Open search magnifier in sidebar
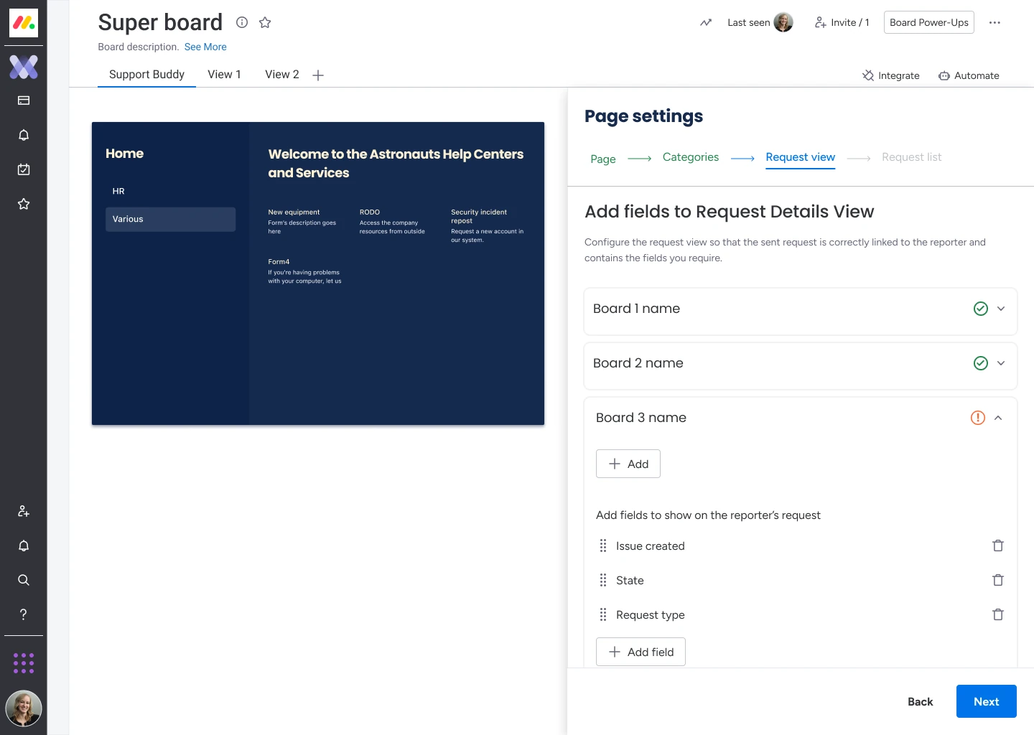This screenshot has width=1034, height=735. (x=24, y=580)
